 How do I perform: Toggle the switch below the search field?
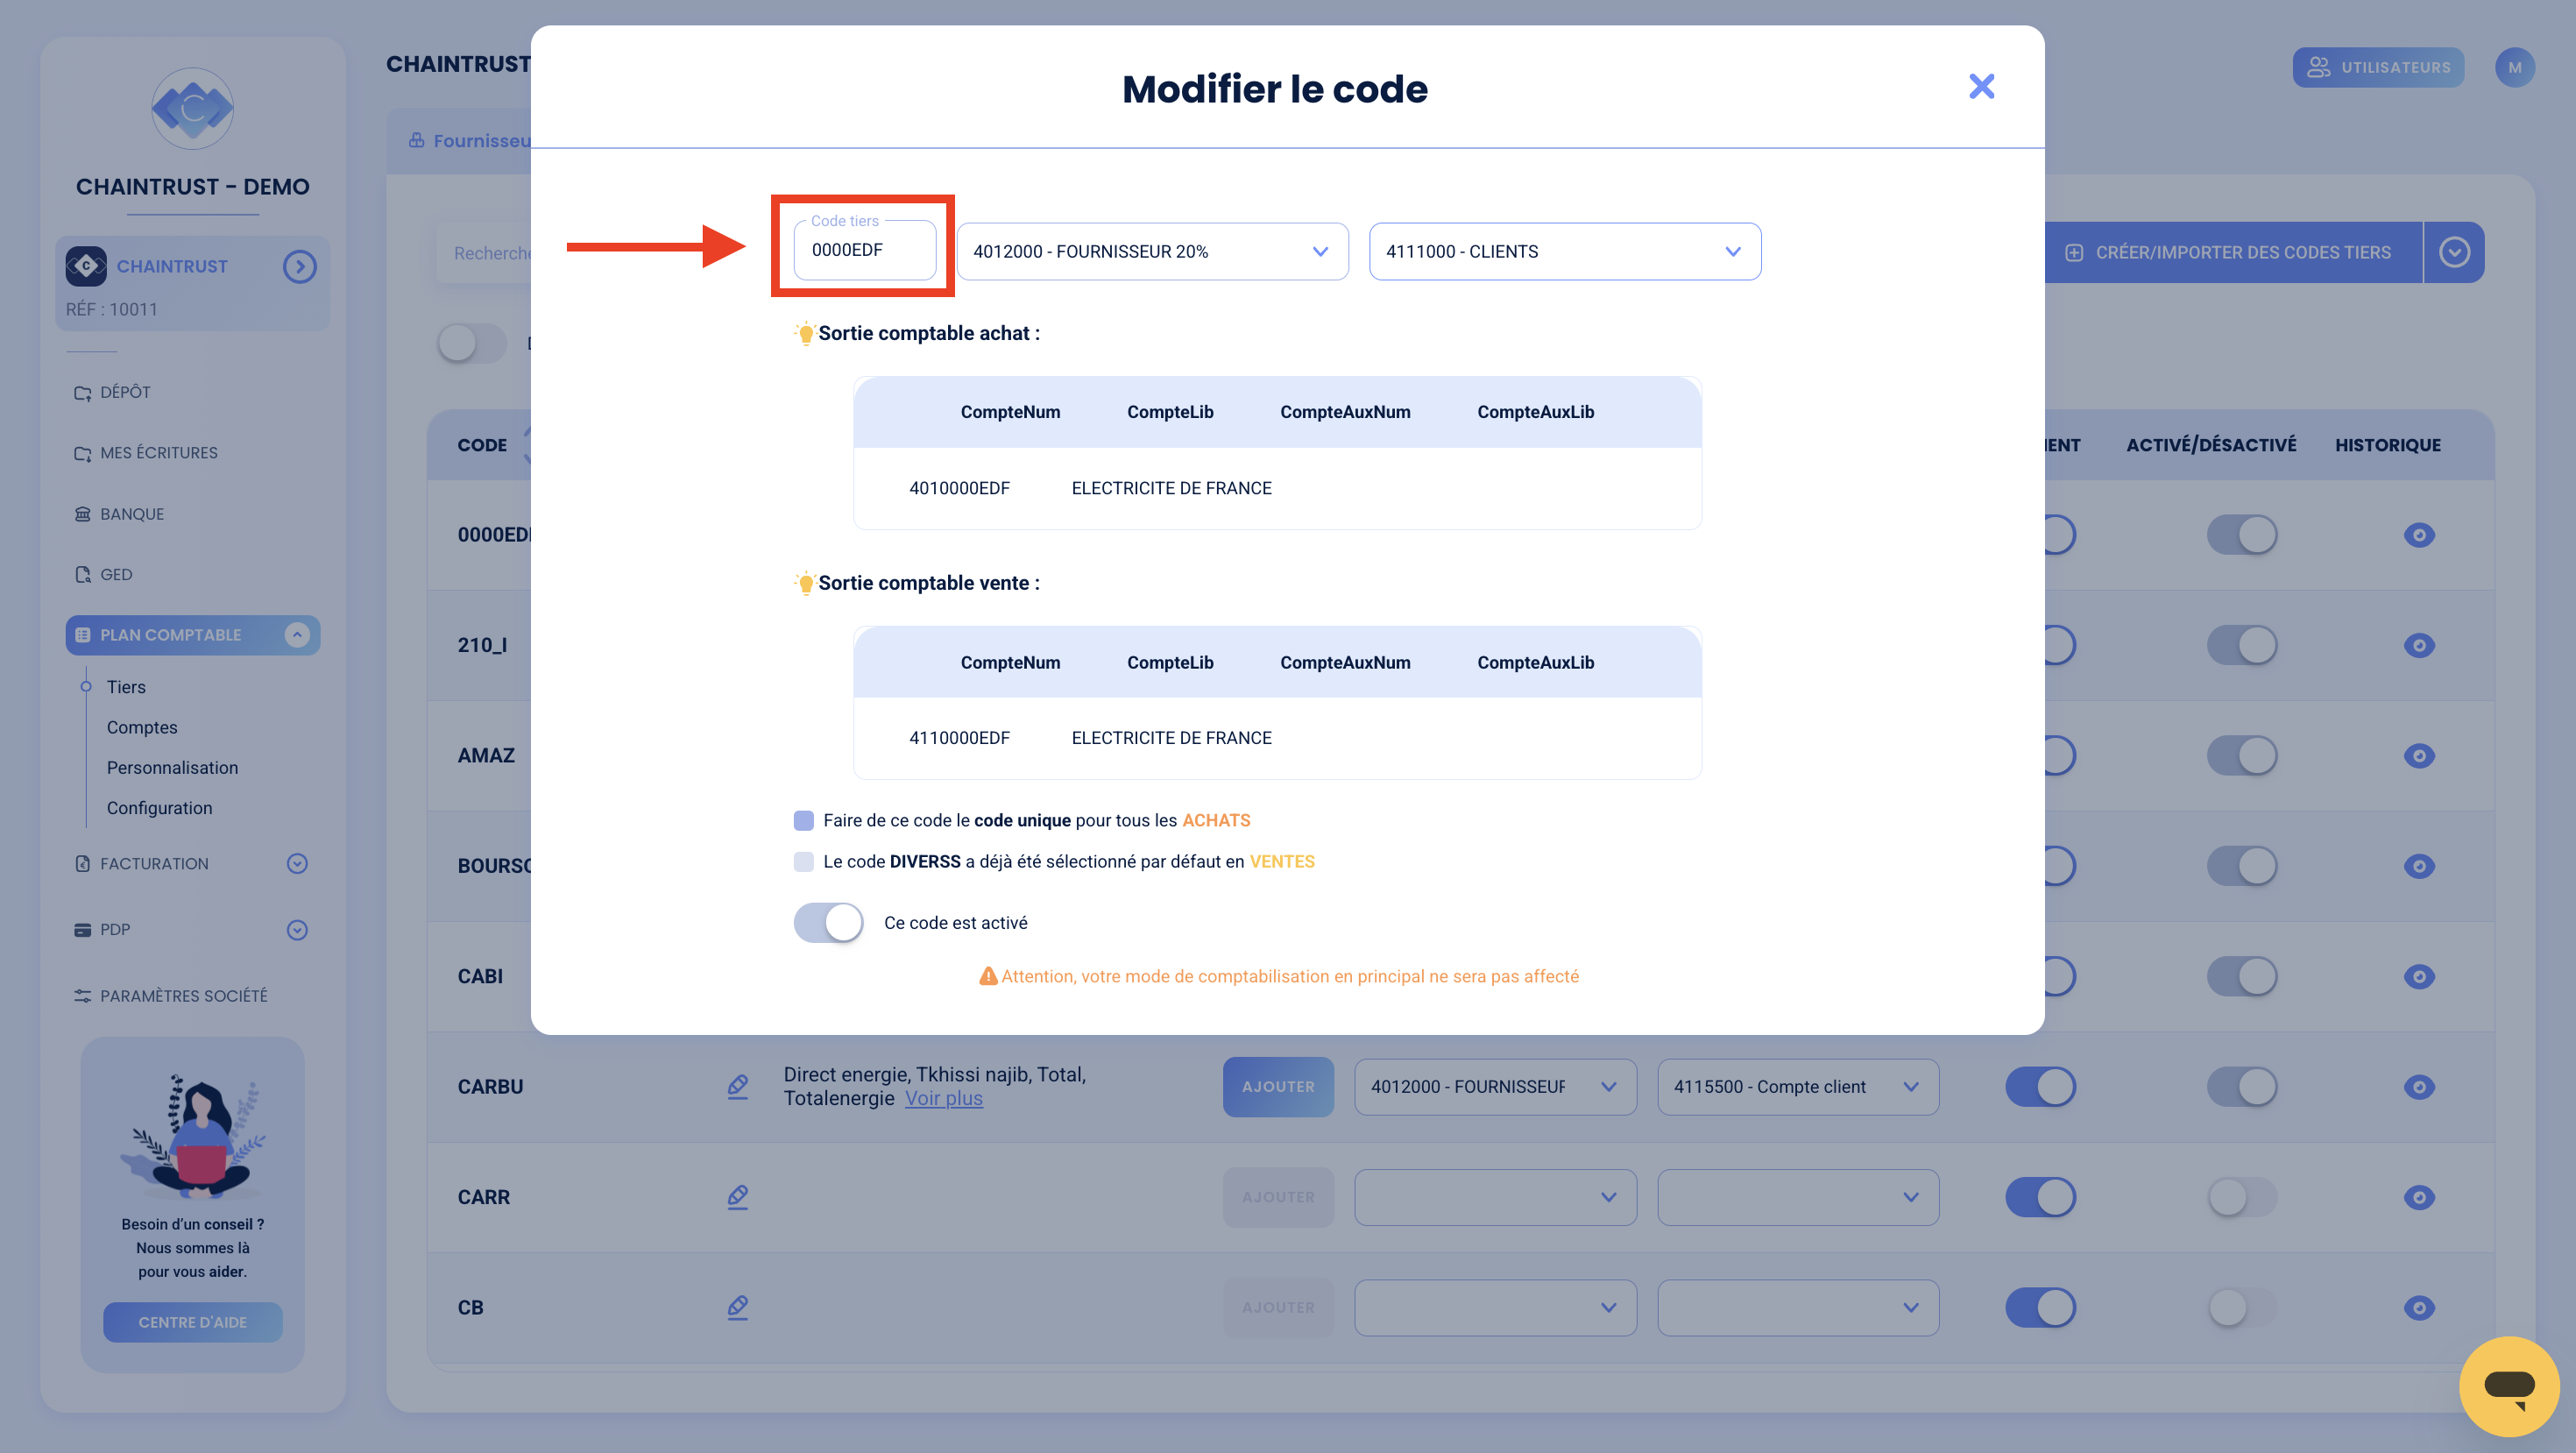tap(471, 343)
